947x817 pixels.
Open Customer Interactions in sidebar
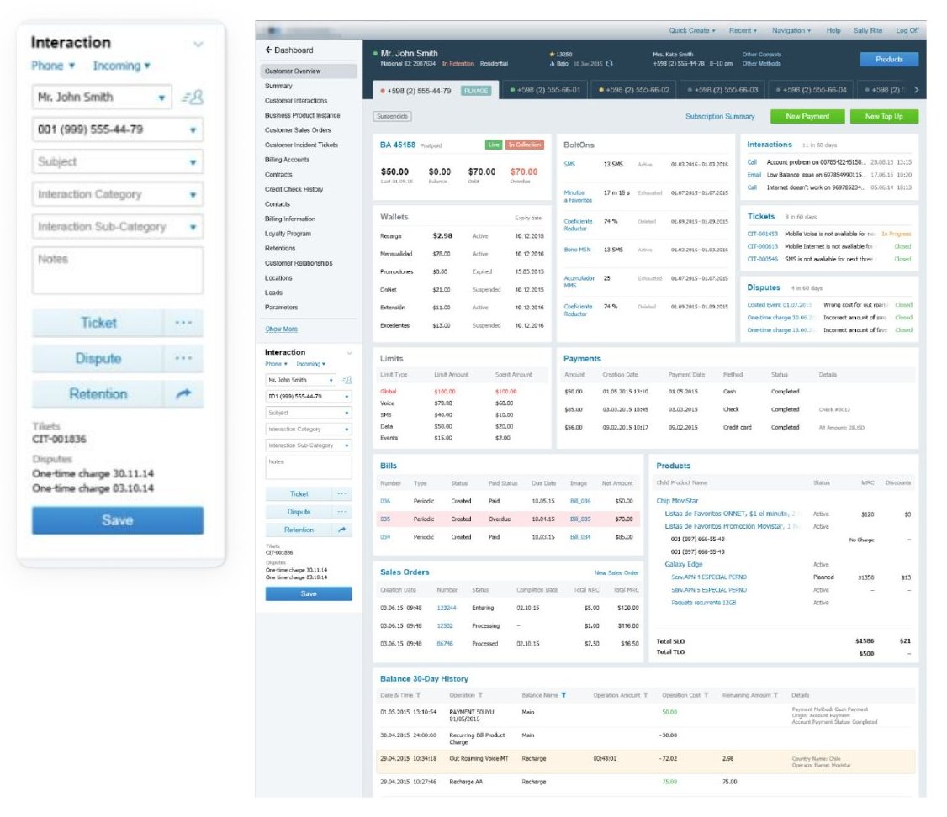tap(296, 101)
